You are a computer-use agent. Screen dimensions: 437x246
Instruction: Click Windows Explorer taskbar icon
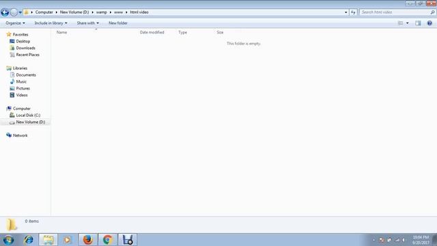(48, 240)
